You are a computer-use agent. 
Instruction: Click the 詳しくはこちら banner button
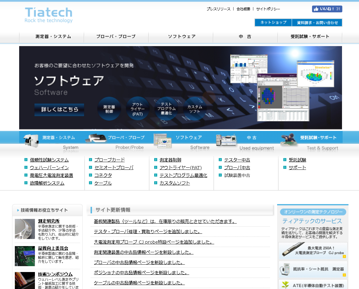(x=59, y=110)
